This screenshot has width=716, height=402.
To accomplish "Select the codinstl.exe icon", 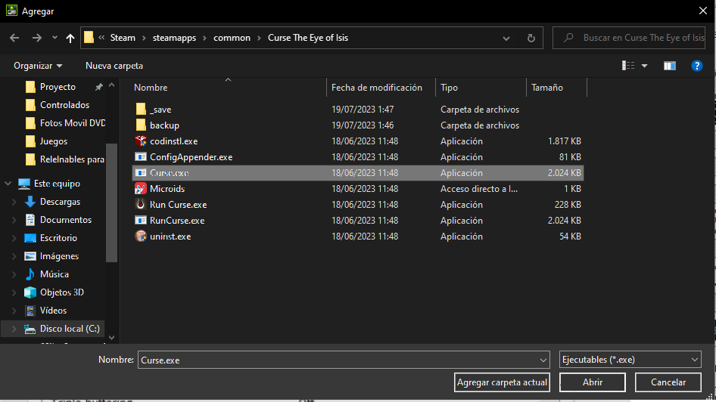I will tap(141, 141).
